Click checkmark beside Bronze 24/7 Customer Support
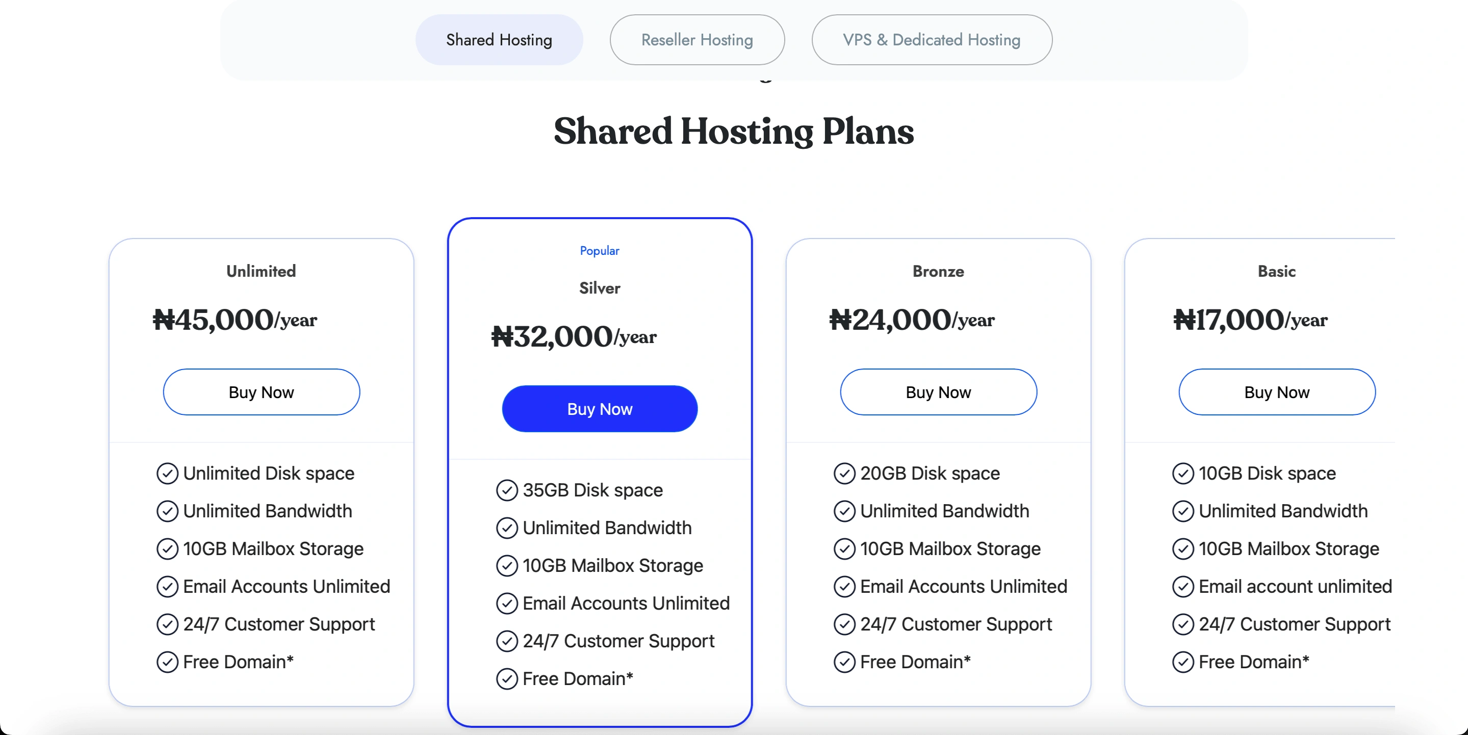 click(x=844, y=624)
